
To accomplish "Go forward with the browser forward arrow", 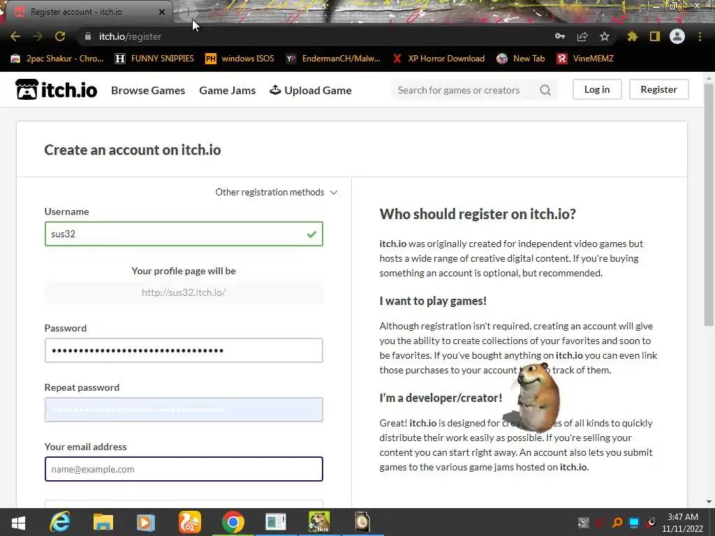I will pos(38,36).
